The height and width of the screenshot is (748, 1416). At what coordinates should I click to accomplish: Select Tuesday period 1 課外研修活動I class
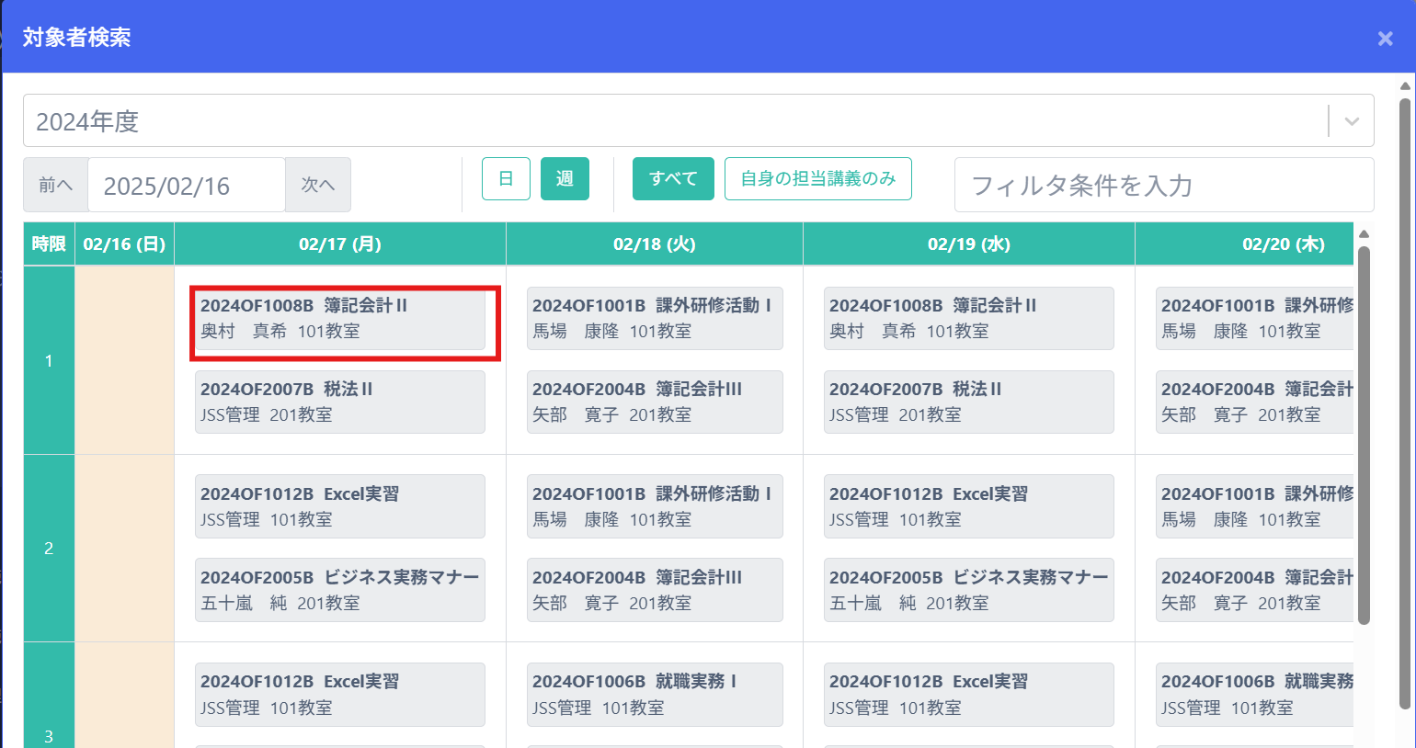tap(654, 319)
